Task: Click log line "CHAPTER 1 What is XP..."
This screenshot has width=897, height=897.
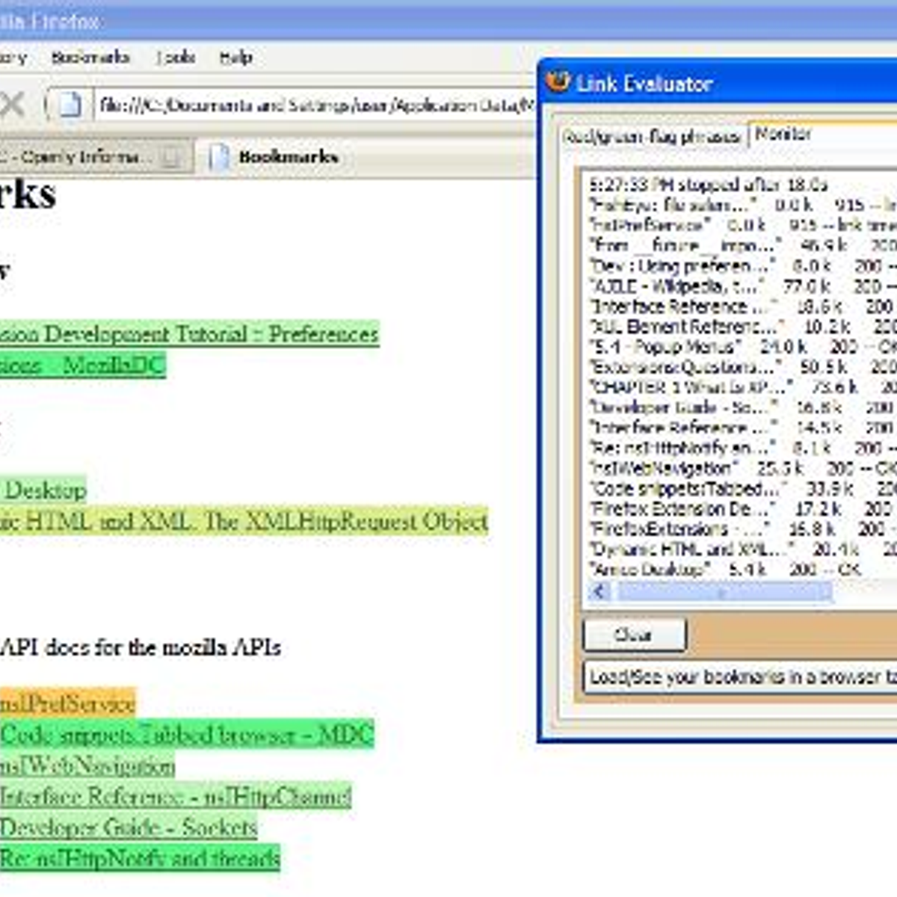Action: [742, 387]
